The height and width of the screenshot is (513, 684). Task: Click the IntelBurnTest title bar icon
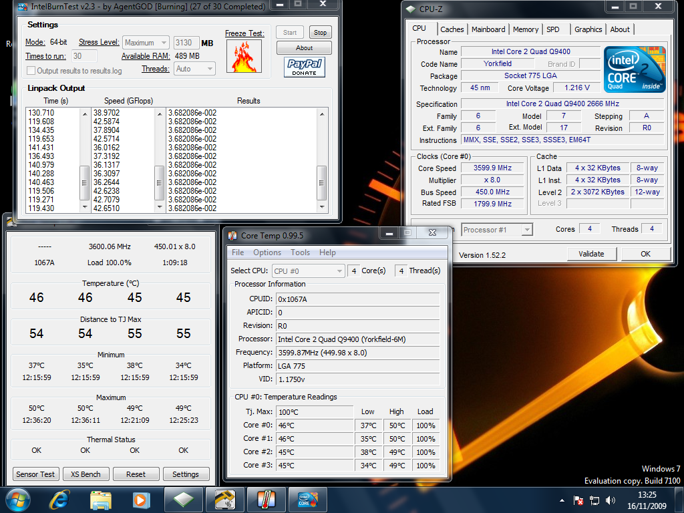pyautogui.click(x=23, y=7)
